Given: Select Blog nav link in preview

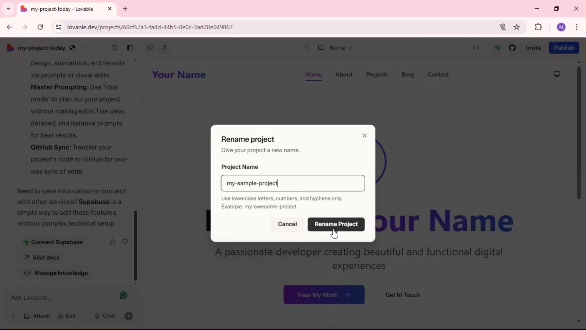Looking at the screenshot, I should click(407, 75).
